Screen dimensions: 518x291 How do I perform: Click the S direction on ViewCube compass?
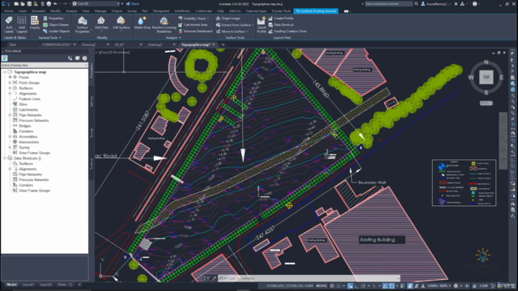[x=486, y=93]
